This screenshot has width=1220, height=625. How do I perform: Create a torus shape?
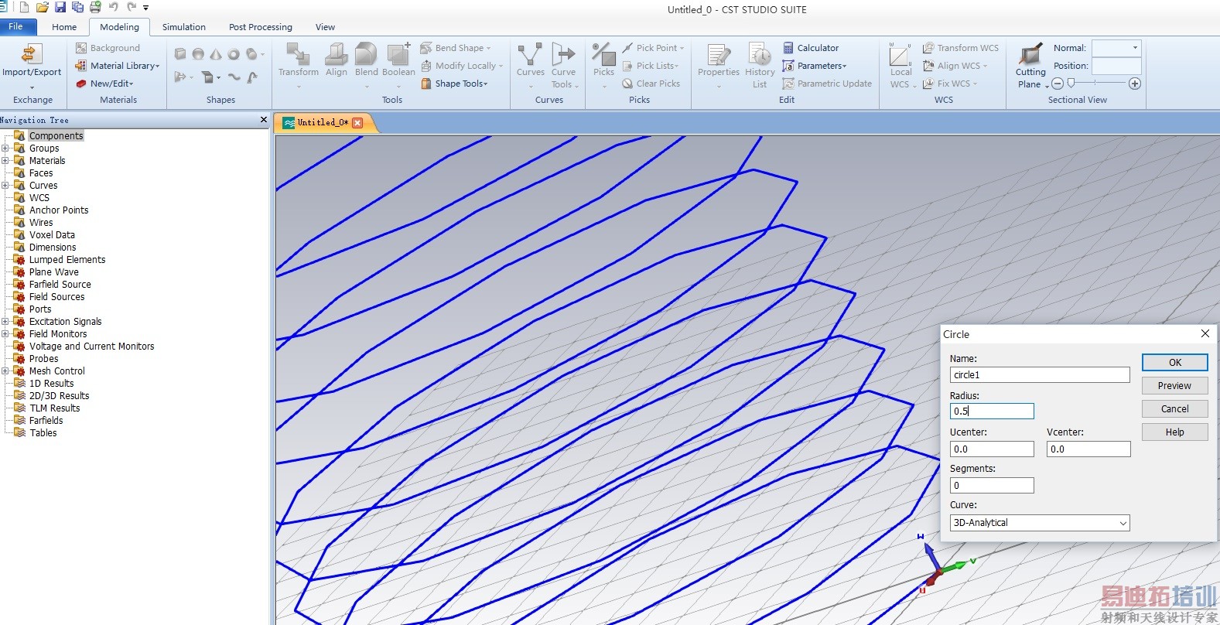[x=234, y=54]
